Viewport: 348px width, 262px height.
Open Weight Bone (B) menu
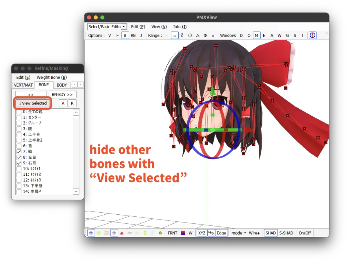[x=52, y=77]
